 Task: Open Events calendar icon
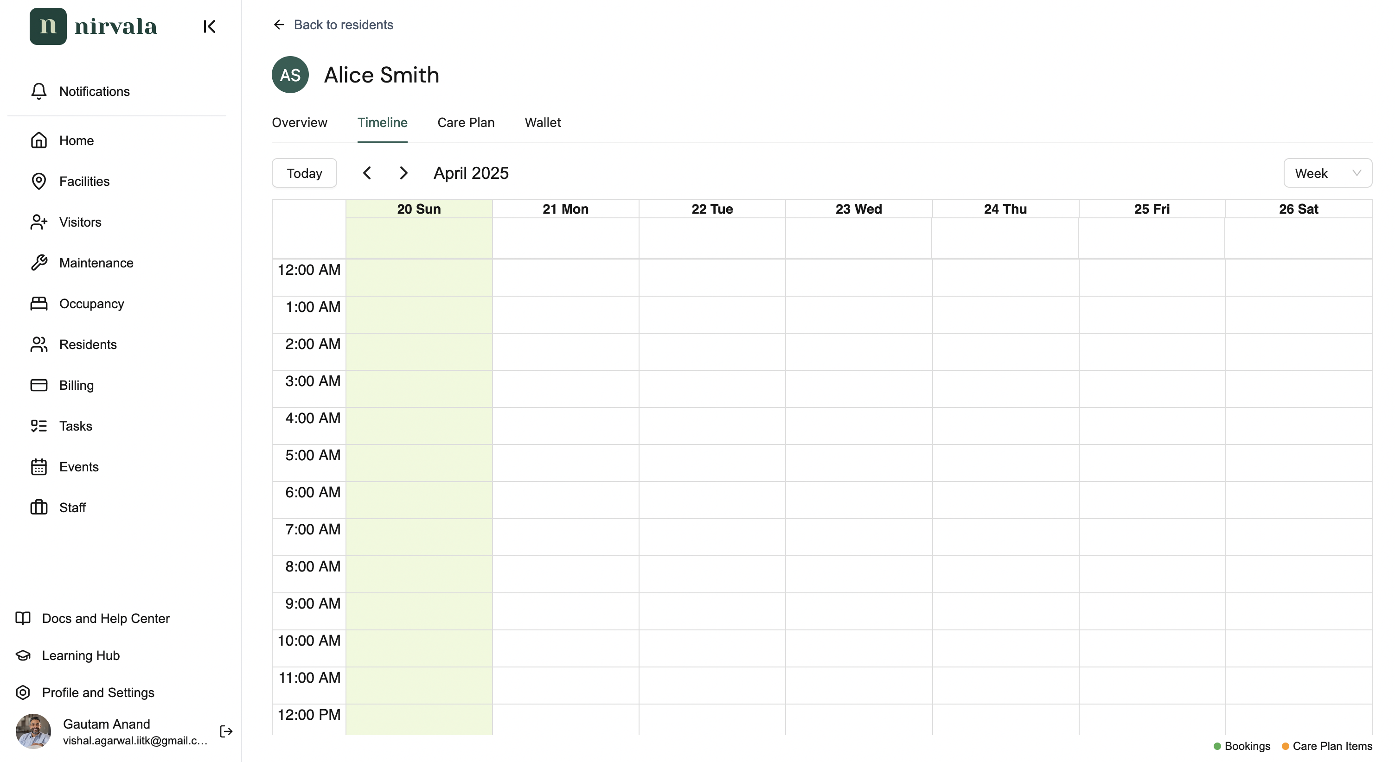pos(38,467)
